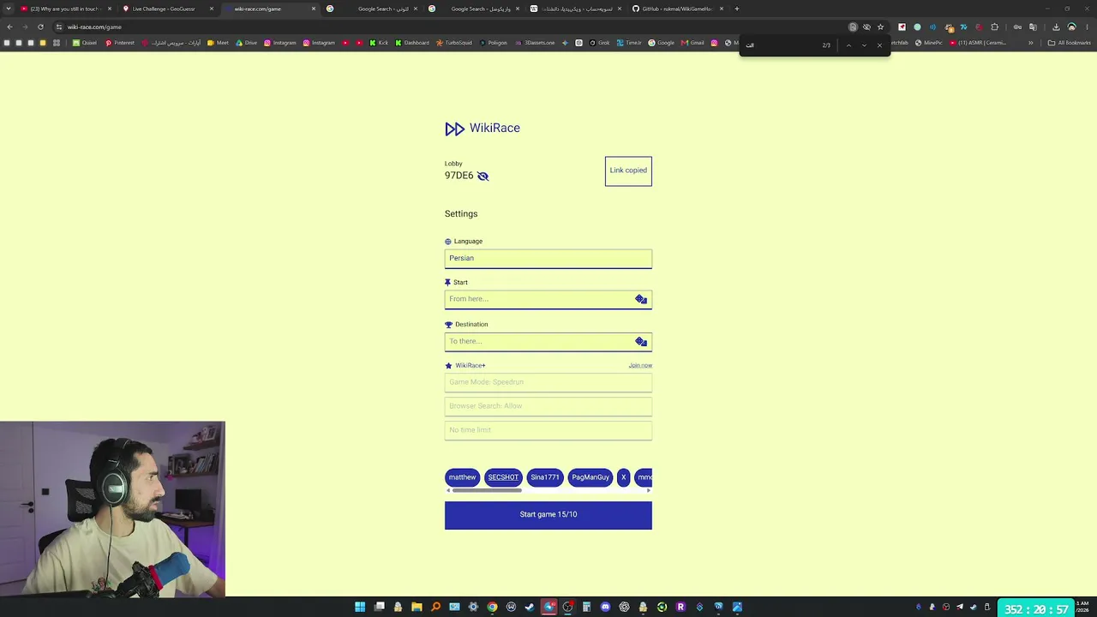
Task: Select player chip X
Action: 624,477
